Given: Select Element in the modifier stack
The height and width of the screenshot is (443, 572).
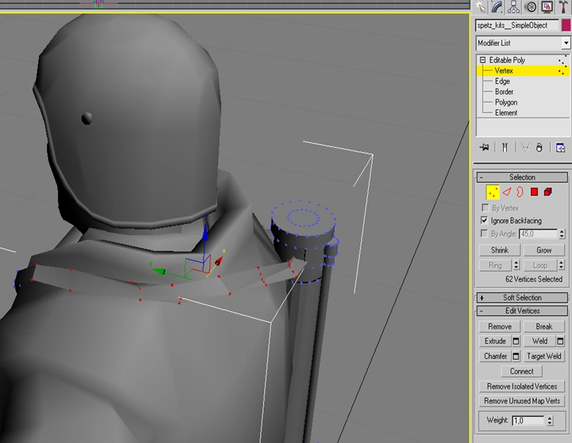Looking at the screenshot, I should tap(506, 113).
